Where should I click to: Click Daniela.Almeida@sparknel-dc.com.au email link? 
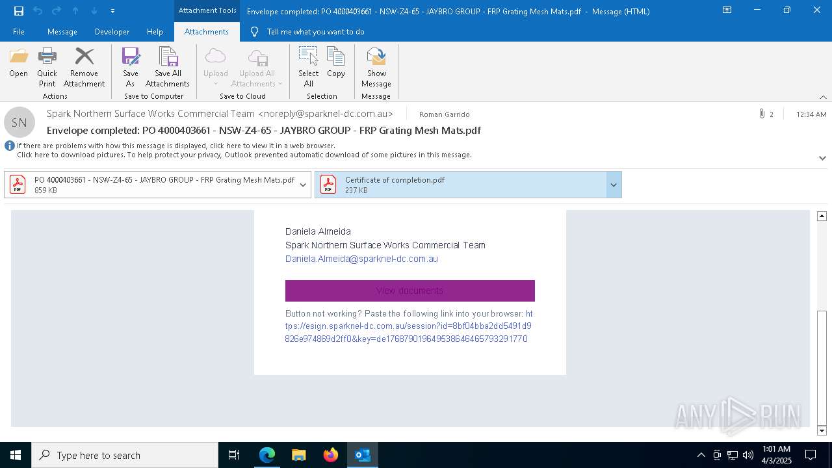(361, 259)
